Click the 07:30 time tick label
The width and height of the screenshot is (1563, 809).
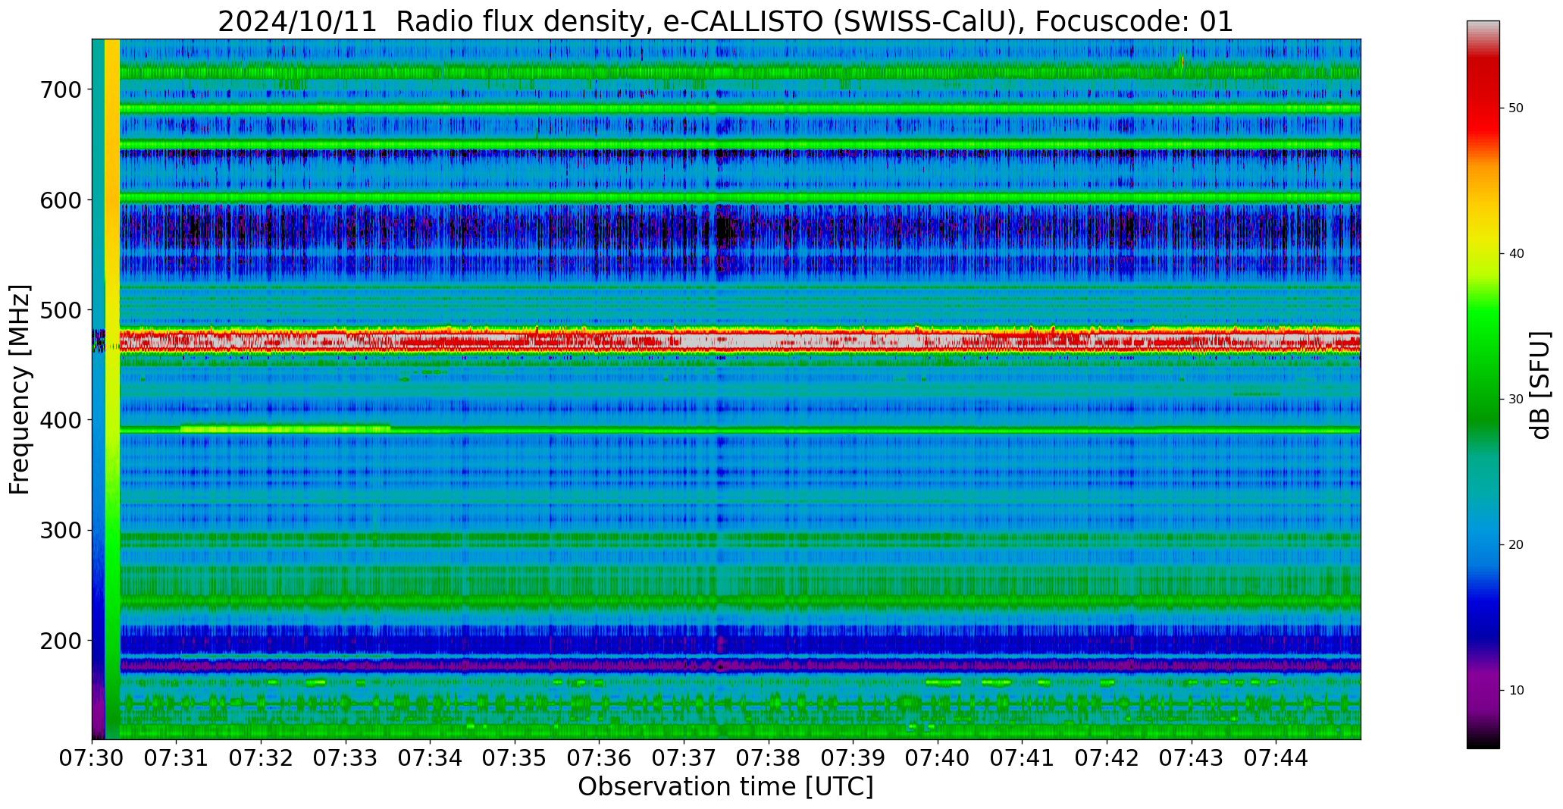point(92,757)
